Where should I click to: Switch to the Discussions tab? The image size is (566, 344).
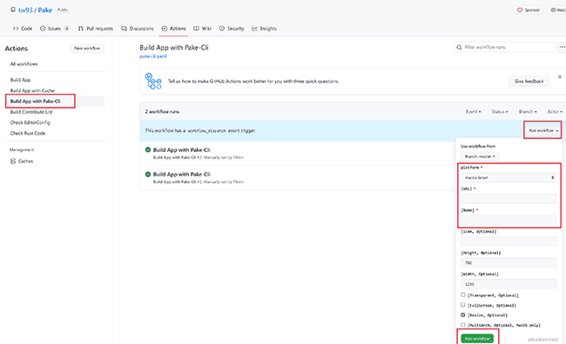(x=138, y=29)
